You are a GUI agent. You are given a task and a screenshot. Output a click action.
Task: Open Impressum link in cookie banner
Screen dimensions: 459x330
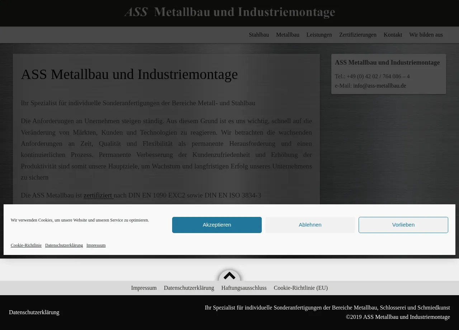[96, 245]
